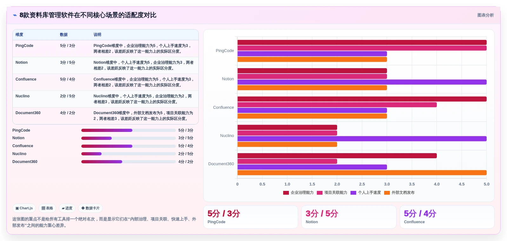Image resolution: width=507 pixels, height=241 pixels.
Task: Open the PingCode 5分 / 3分 data card
Action: (x=251, y=217)
